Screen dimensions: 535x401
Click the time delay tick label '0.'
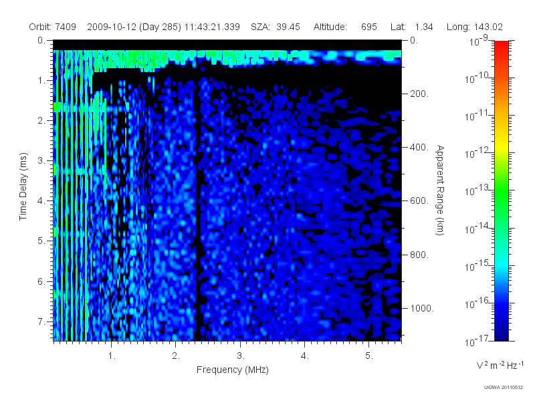pos(41,41)
